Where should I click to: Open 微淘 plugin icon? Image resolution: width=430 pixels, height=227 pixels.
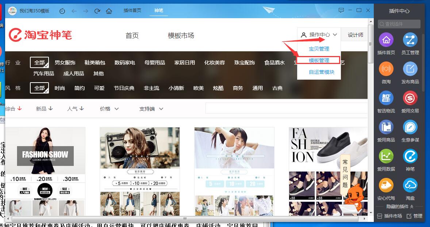pyautogui.click(x=386, y=69)
